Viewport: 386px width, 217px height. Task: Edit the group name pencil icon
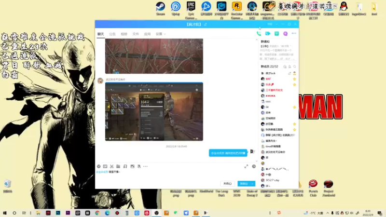(206, 25)
